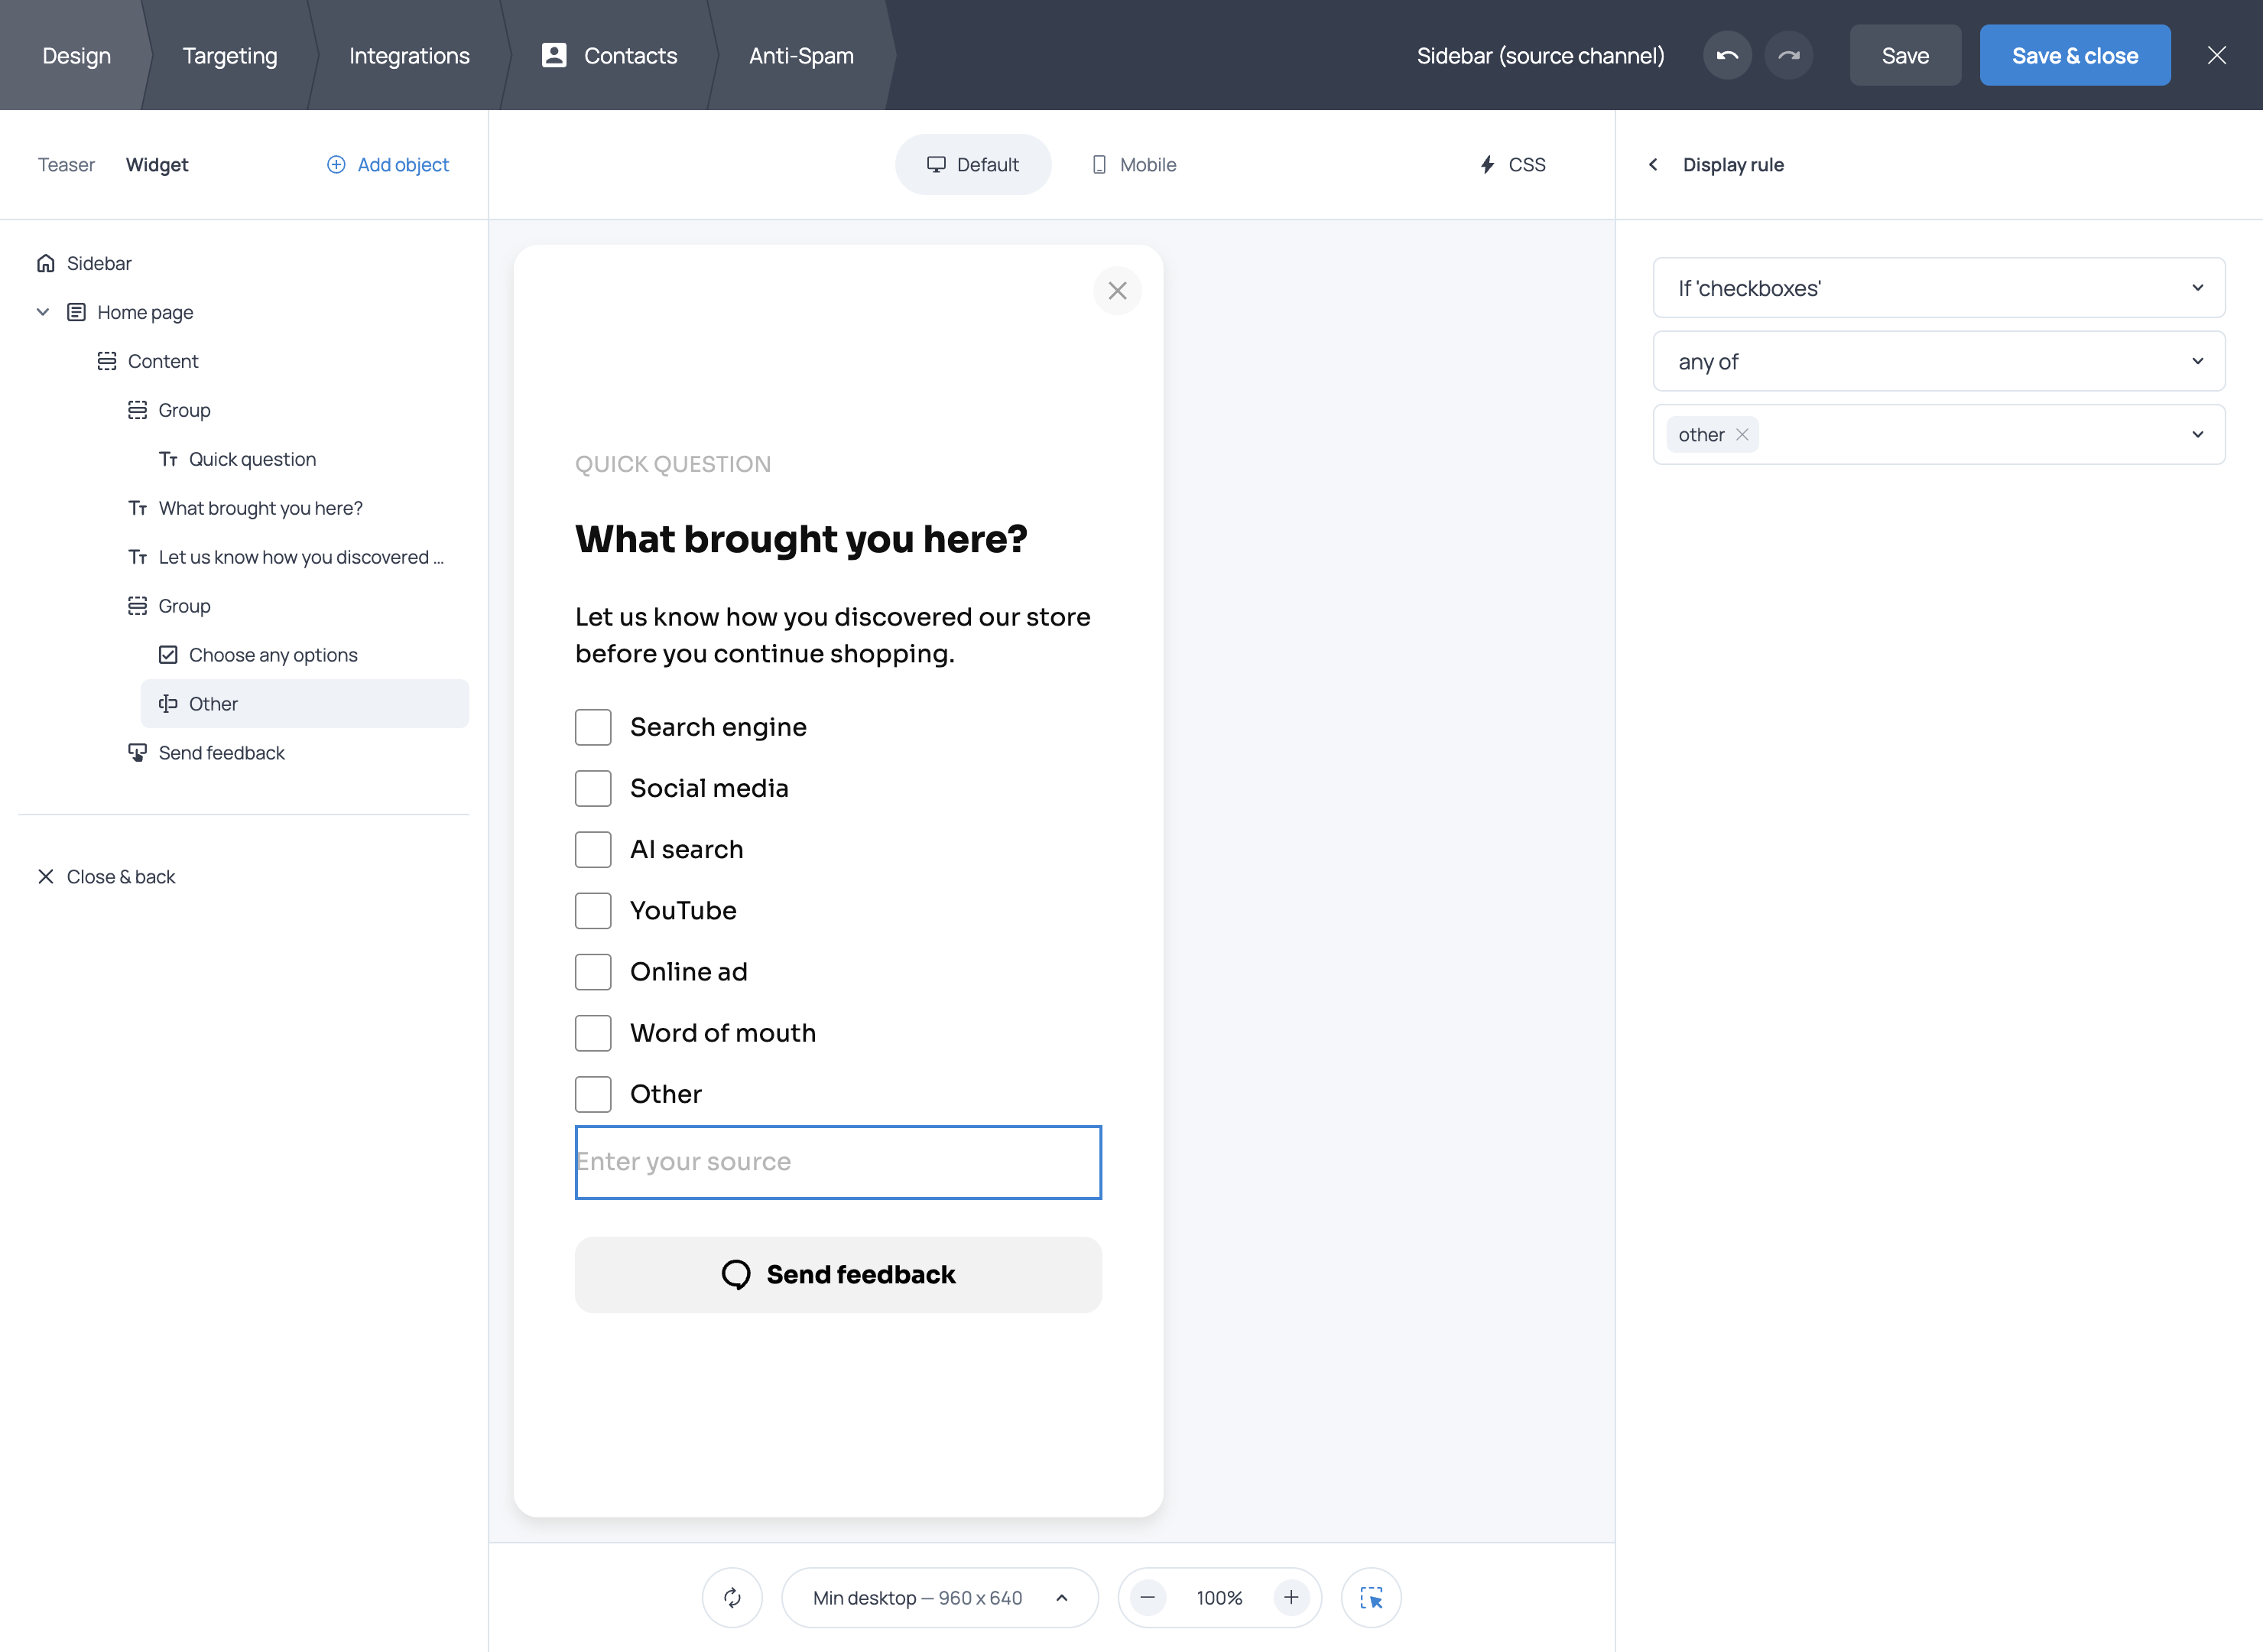Switch to the Mobile preview
The height and width of the screenshot is (1652, 2263).
tap(1134, 165)
